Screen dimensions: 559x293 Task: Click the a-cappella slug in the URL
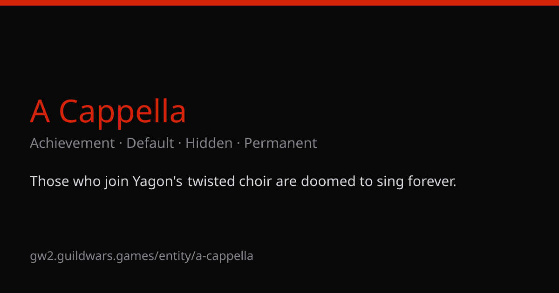point(225,256)
